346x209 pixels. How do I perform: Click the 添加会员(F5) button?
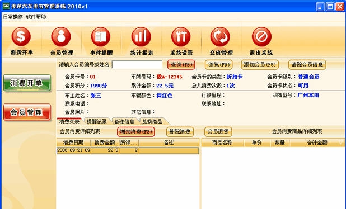point(260,65)
